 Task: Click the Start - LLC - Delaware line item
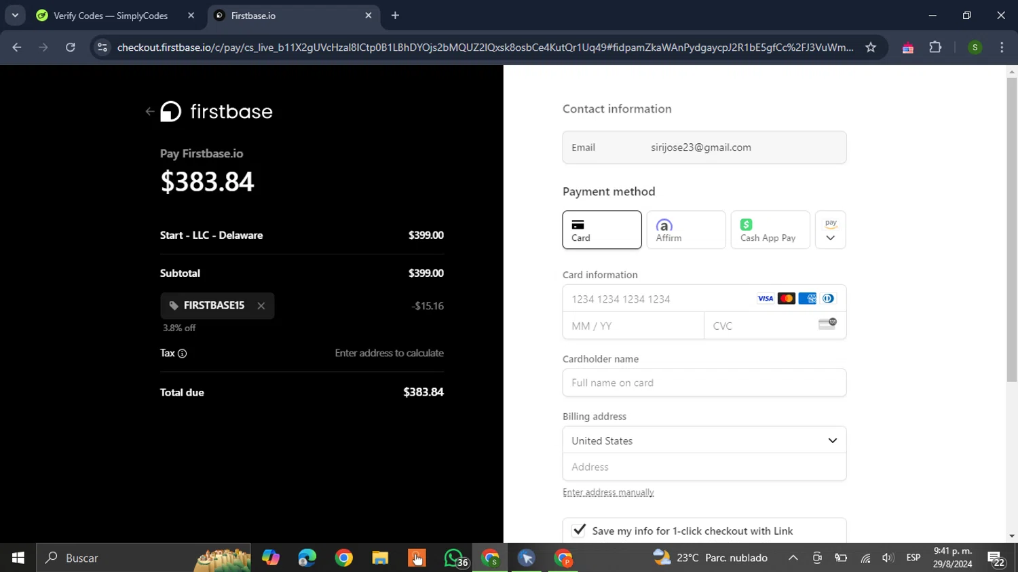pyautogui.click(x=302, y=235)
